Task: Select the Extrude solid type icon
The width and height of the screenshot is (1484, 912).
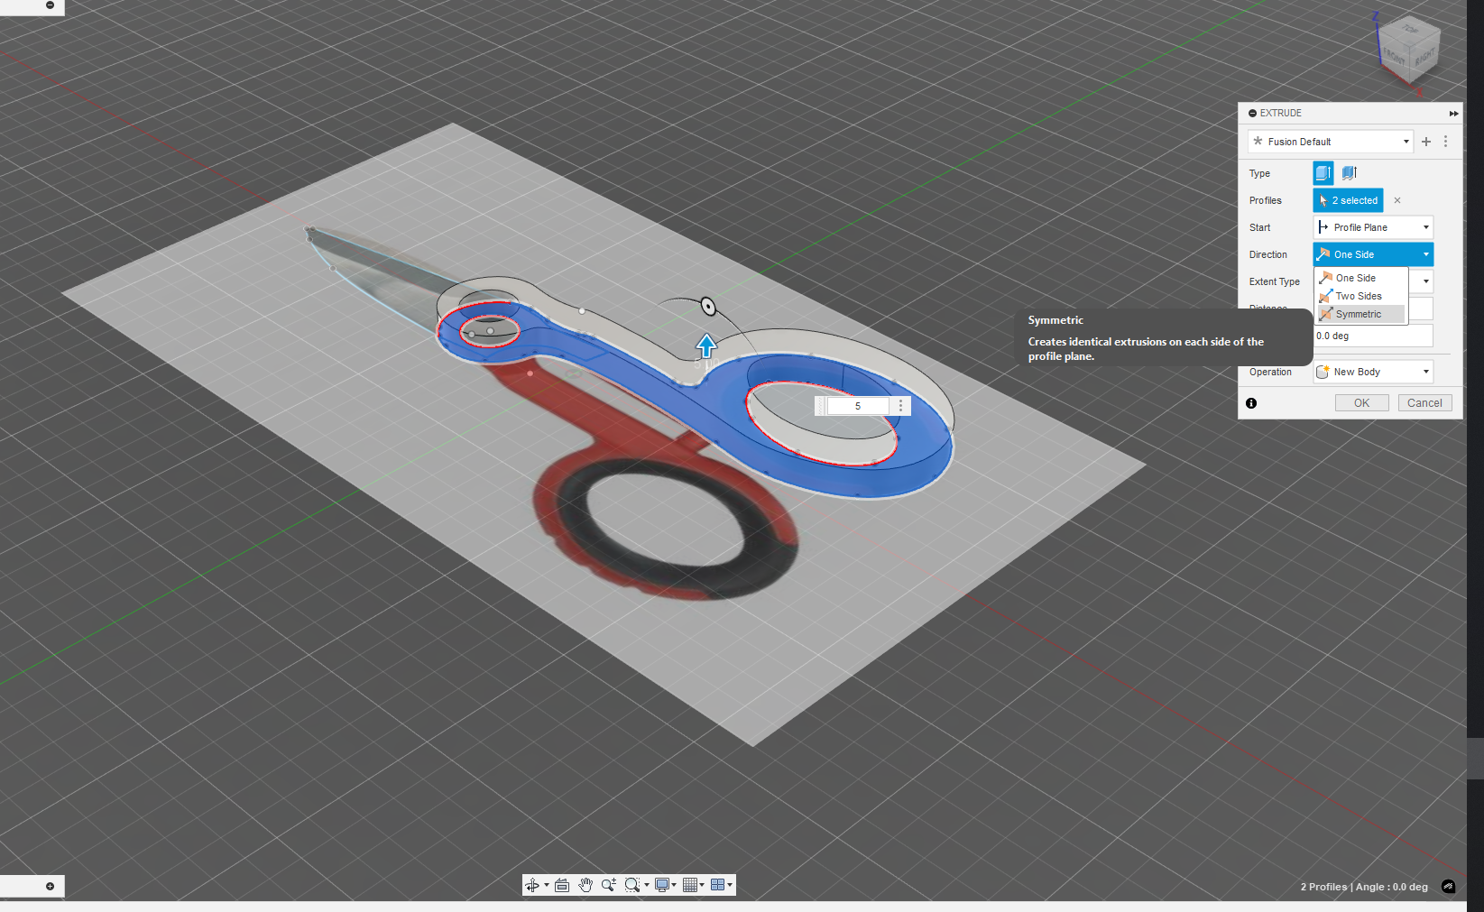Action: point(1323,173)
